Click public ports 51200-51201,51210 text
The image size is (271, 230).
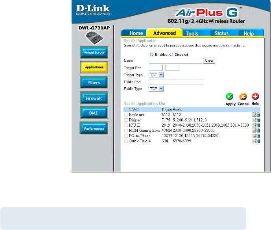click(x=190, y=120)
